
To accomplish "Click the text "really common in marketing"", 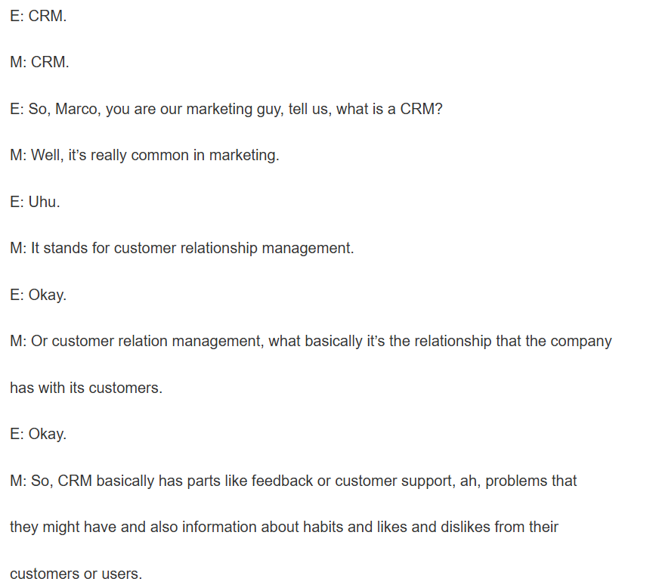I will [x=184, y=156].
